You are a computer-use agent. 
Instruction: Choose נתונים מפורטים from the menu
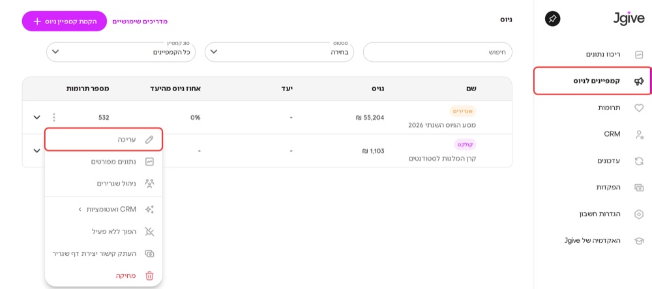pos(104,161)
